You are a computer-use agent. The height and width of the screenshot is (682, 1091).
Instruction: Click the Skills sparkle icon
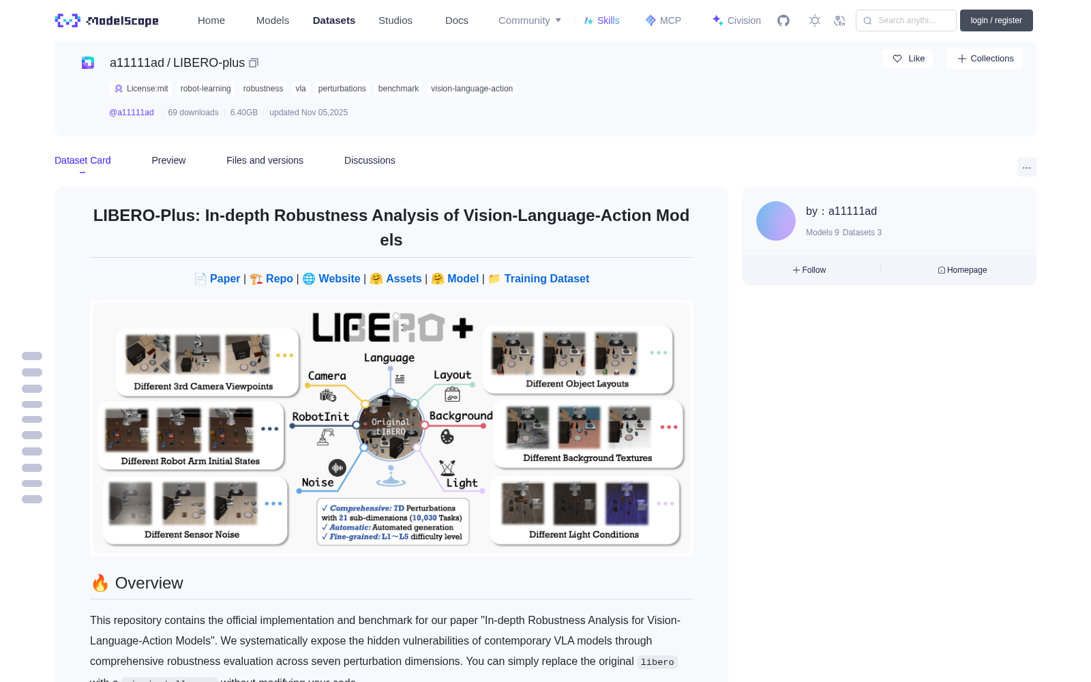tap(588, 20)
